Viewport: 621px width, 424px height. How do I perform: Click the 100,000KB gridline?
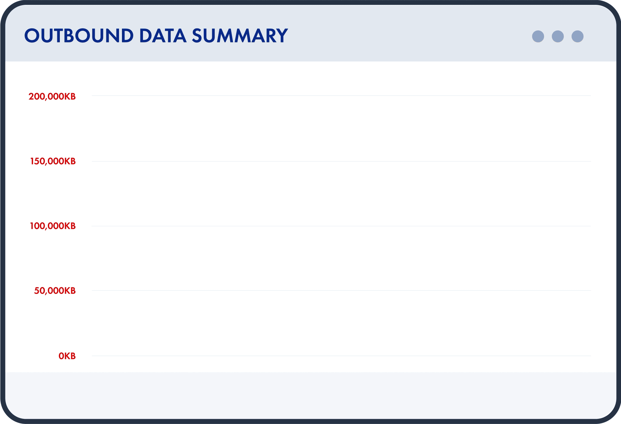[x=341, y=226]
